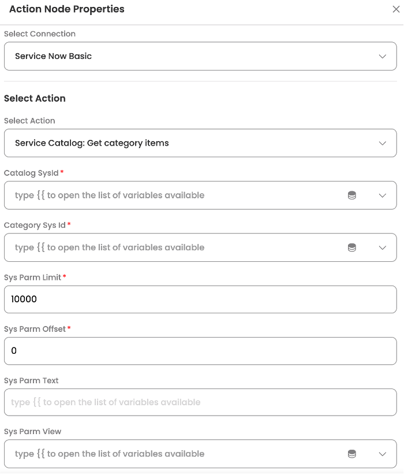
Task: Expand the Catalog SysId chevron arrow
Action: (x=382, y=195)
